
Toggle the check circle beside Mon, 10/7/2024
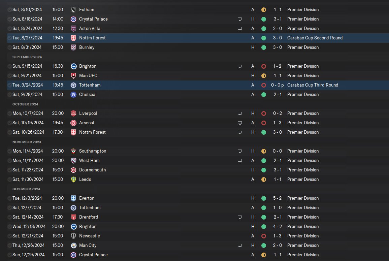click(x=9, y=113)
